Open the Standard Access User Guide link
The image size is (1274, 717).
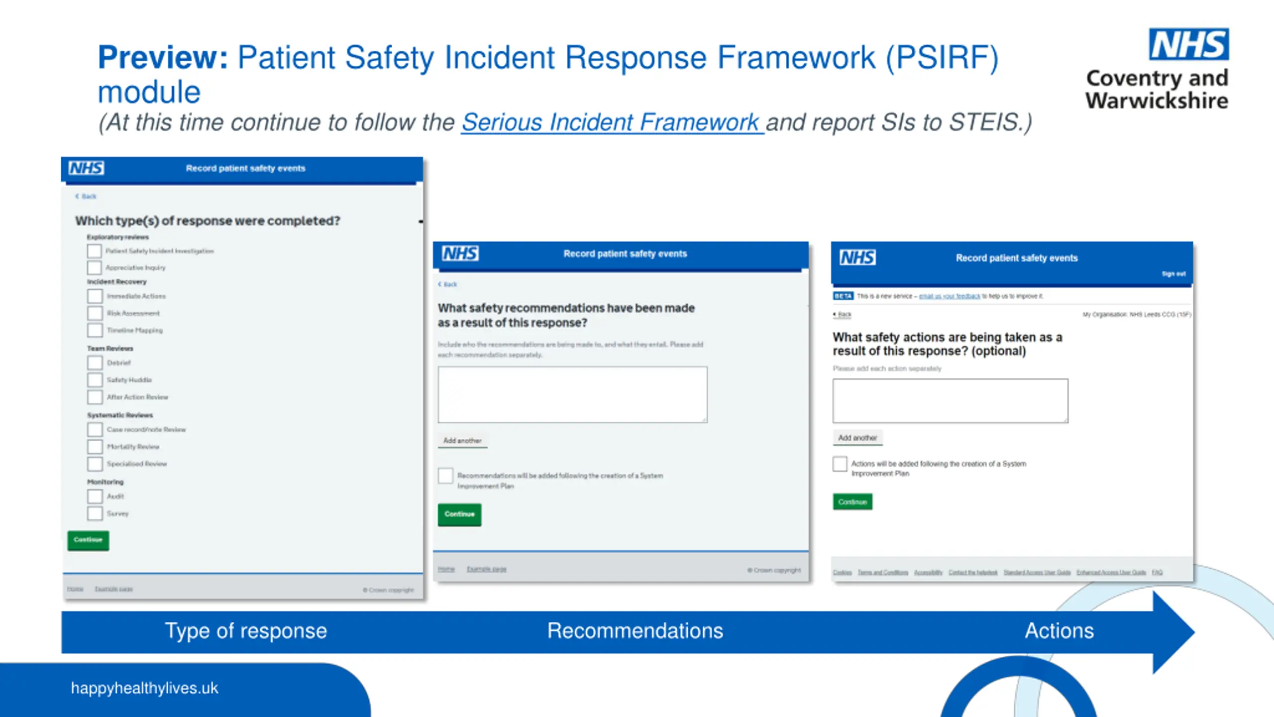[1037, 572]
